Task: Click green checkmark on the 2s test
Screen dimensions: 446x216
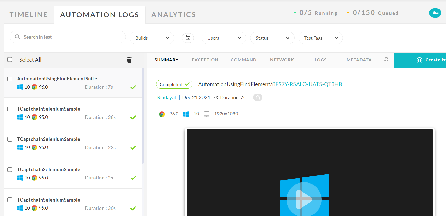Action: pos(133,178)
